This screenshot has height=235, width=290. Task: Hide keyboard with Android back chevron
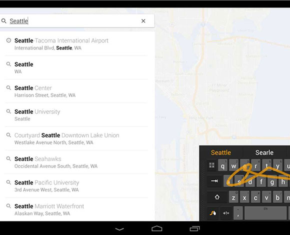tap(119, 229)
